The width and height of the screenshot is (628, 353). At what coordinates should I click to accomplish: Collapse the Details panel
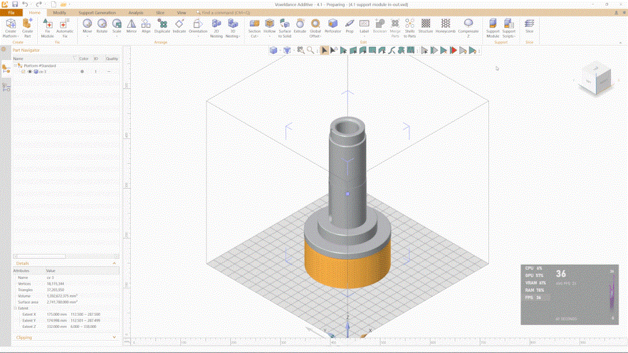114,263
